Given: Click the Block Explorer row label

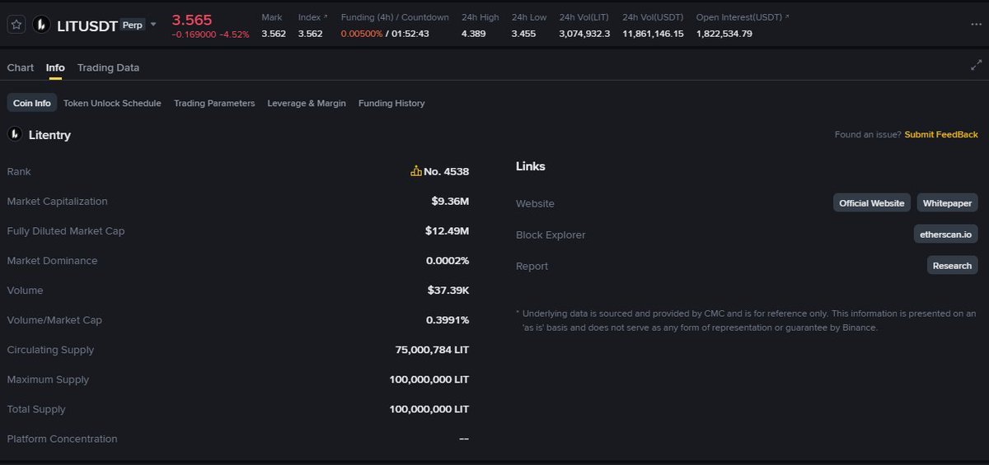Looking at the screenshot, I should (551, 235).
